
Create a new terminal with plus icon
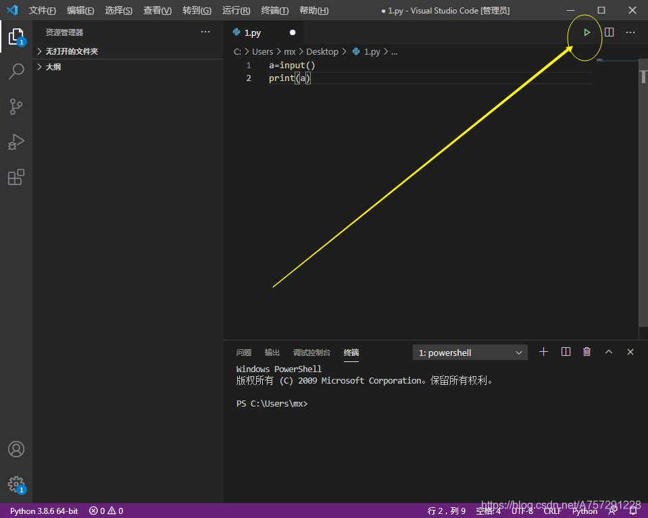(x=543, y=352)
